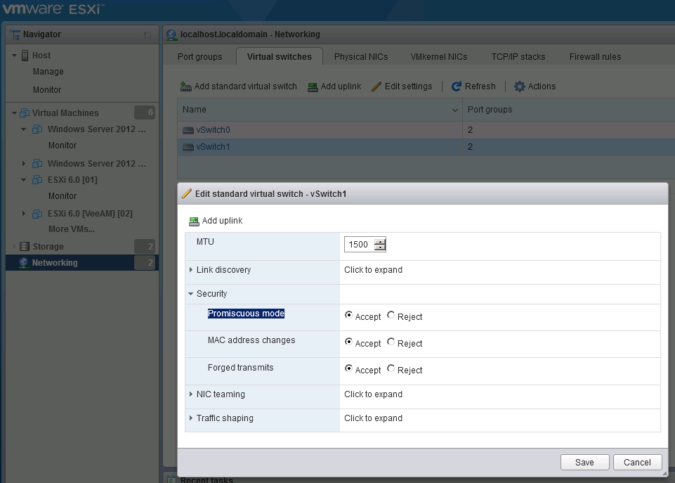Increase MTU with the stepper up arrow

coord(380,241)
